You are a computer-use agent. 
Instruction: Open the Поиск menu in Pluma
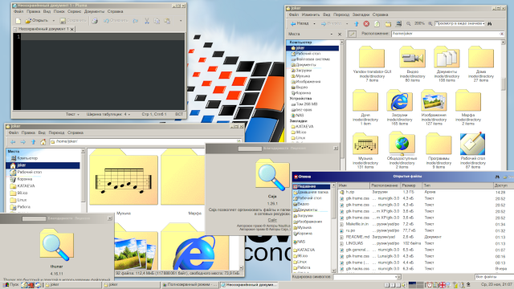[x=59, y=11]
